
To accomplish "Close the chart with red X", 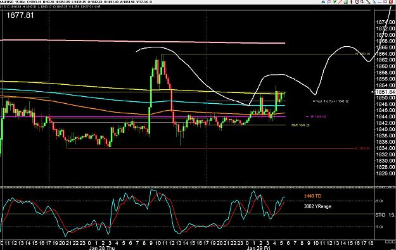I will tap(391, 2).
